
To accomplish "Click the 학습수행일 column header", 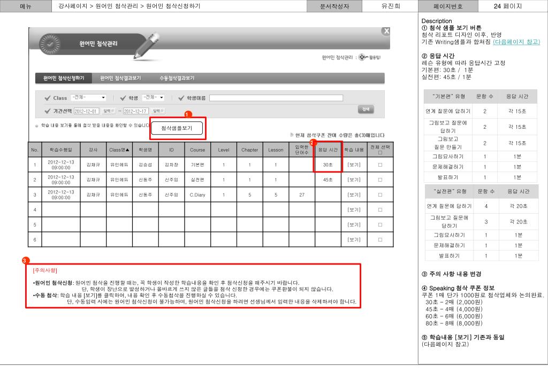I will (x=61, y=150).
